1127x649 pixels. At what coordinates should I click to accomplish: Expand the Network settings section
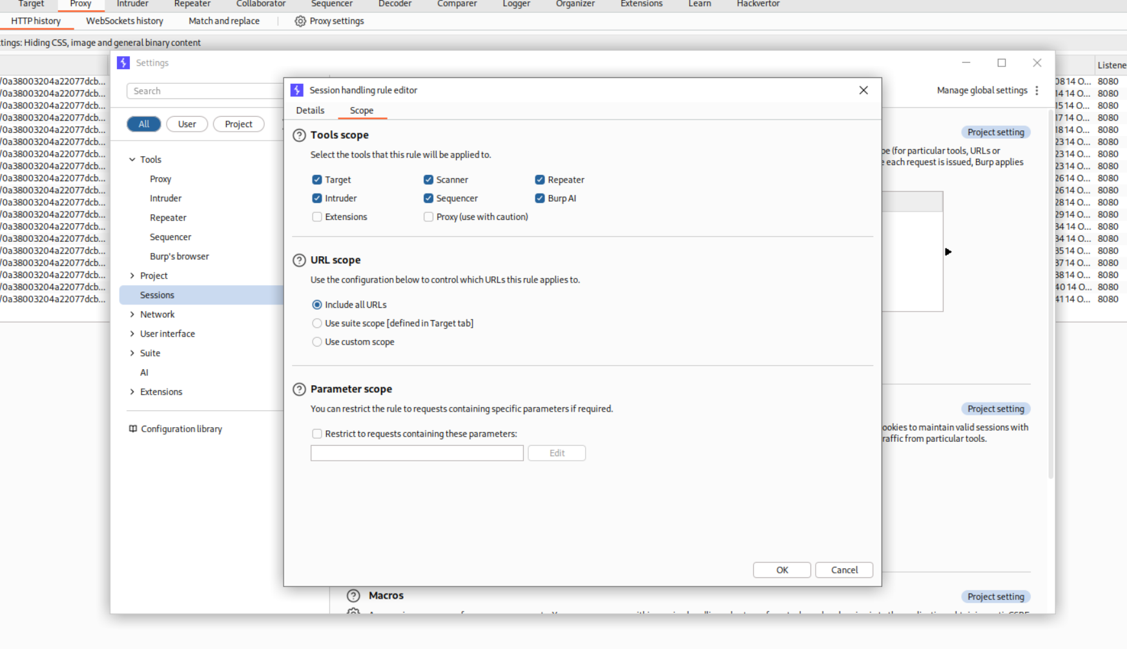coord(132,315)
